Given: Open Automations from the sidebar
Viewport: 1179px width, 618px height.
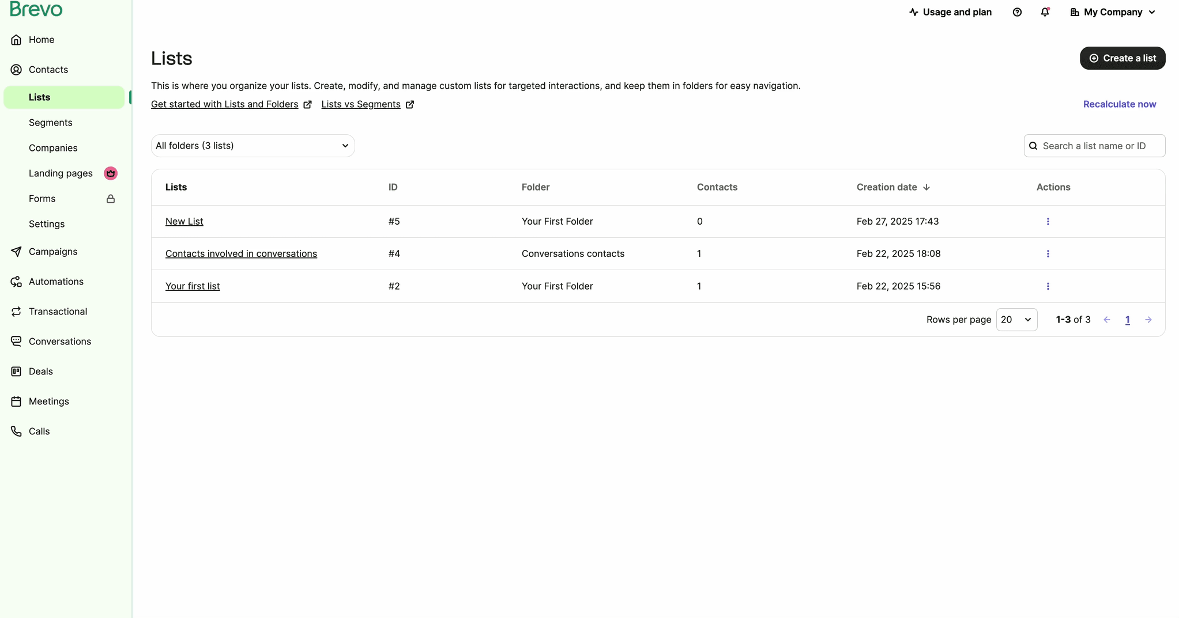Looking at the screenshot, I should [x=56, y=282].
